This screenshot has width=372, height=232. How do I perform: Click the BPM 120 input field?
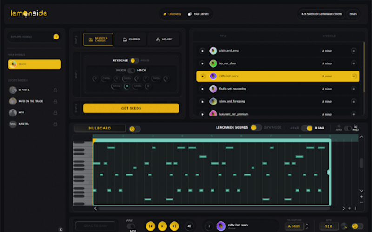(x=328, y=226)
